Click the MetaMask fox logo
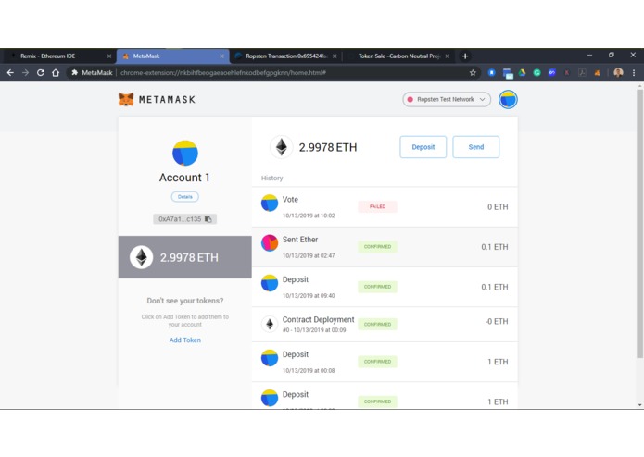Image resolution: width=644 pixels, height=457 pixels. (x=126, y=99)
